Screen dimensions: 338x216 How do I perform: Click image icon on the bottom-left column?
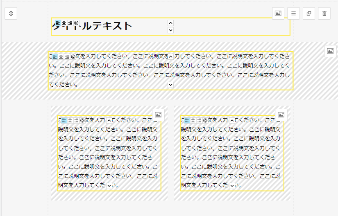click(x=159, y=115)
